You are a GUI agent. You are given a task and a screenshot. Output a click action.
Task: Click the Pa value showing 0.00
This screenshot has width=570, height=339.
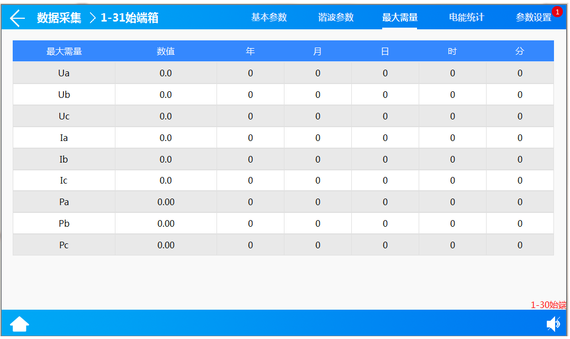point(165,201)
